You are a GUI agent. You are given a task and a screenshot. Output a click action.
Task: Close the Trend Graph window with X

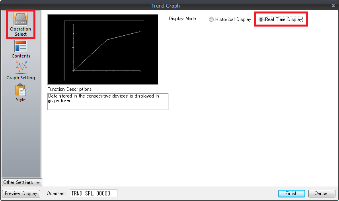333,6
